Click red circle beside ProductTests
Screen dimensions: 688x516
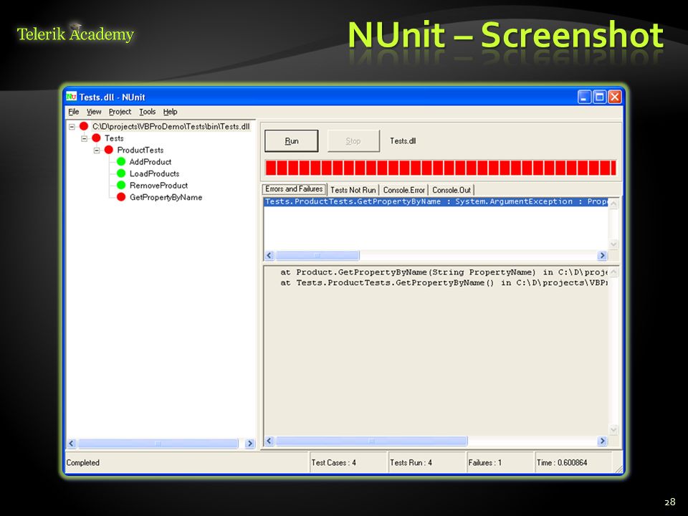pos(108,150)
